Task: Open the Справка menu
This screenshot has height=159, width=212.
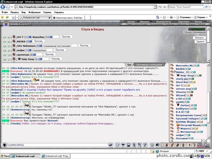Action: pos(59,12)
